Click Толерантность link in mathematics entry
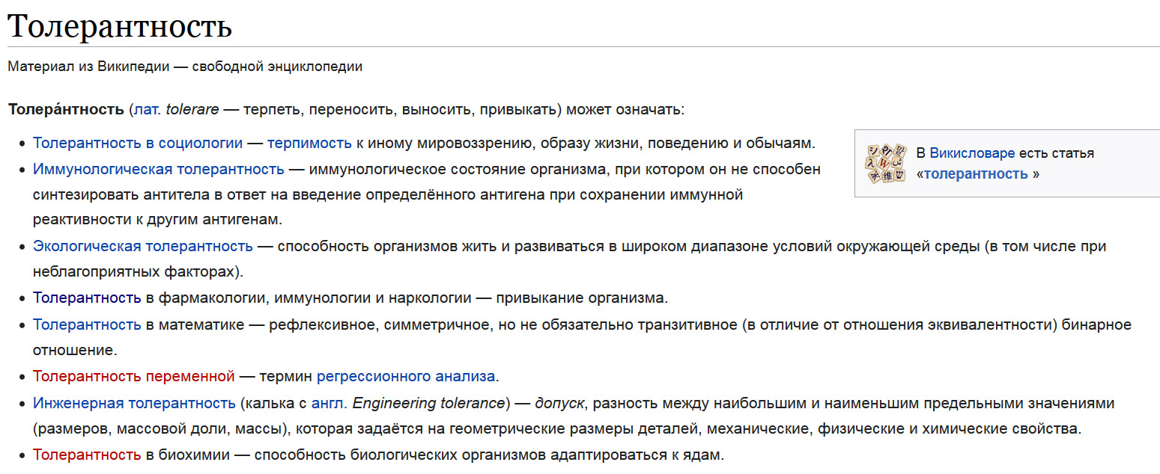Screen dimensions: 1160x474 [x=87, y=324]
